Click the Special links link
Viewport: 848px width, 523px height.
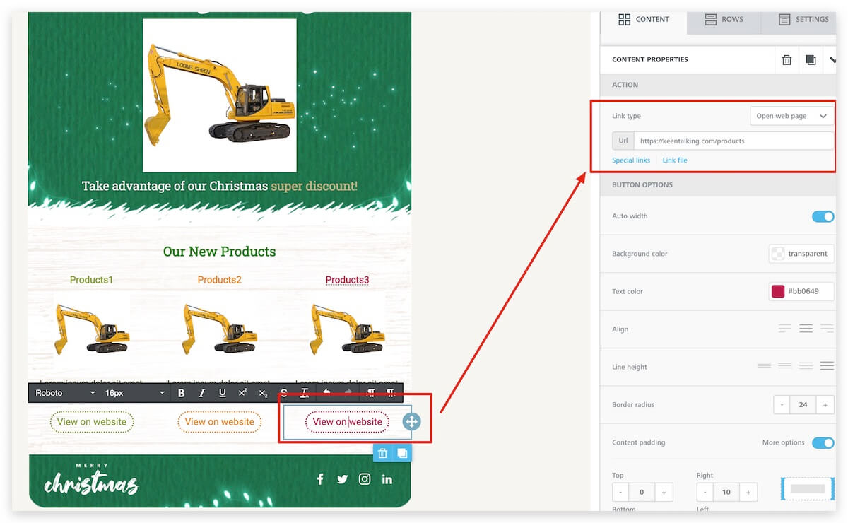630,160
